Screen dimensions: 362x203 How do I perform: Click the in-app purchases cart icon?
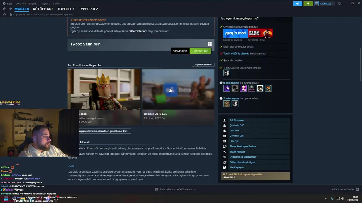(x=225, y=157)
